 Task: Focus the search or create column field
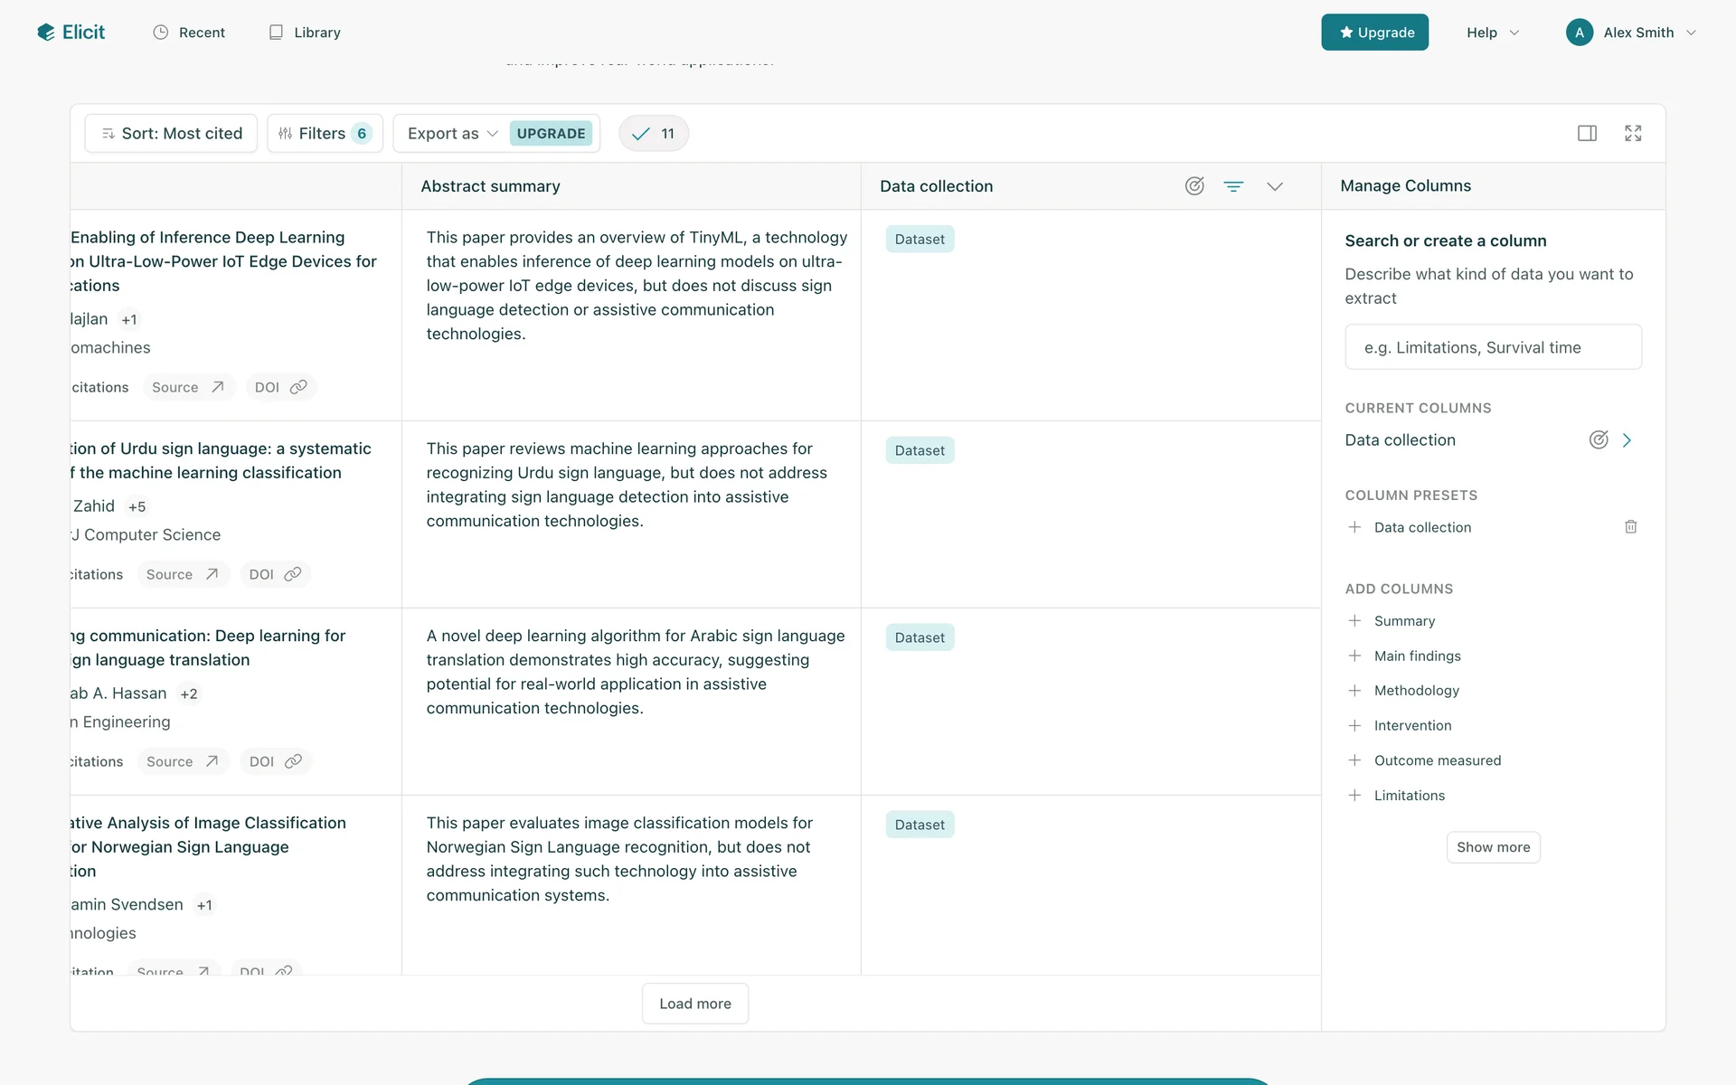[1493, 347]
